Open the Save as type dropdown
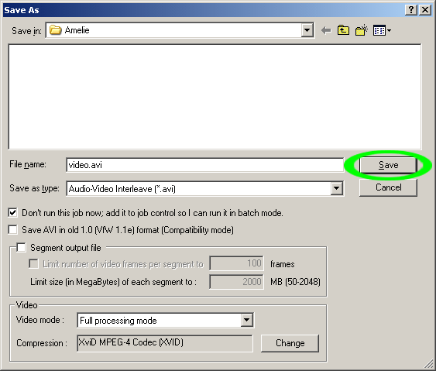 pyautogui.click(x=336, y=189)
